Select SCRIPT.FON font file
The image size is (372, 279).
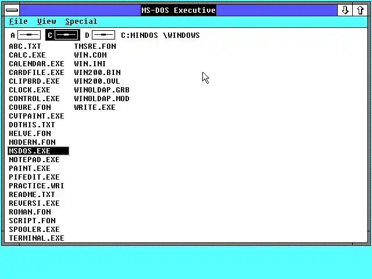[x=33, y=221]
